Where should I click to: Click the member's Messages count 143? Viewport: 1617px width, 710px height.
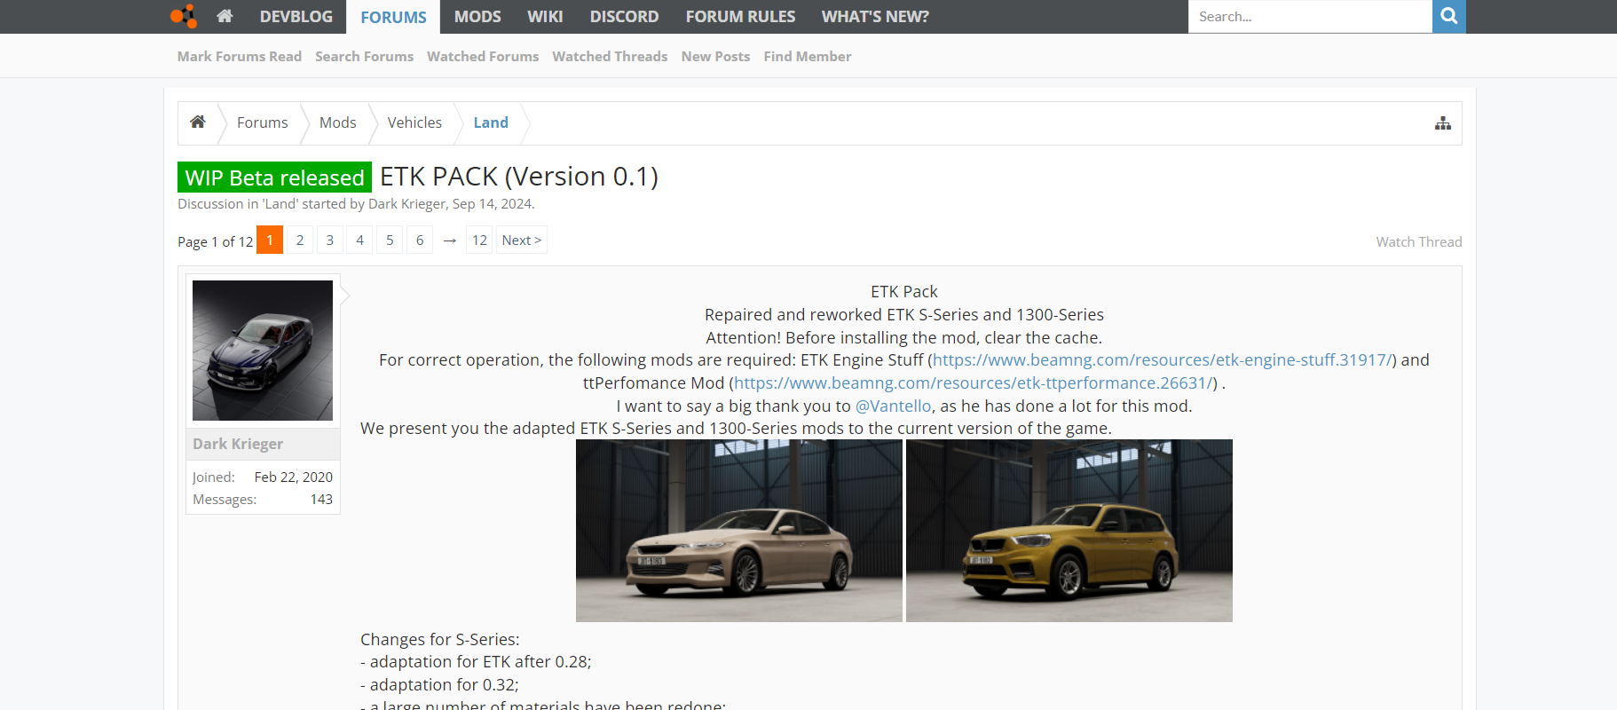(x=321, y=500)
